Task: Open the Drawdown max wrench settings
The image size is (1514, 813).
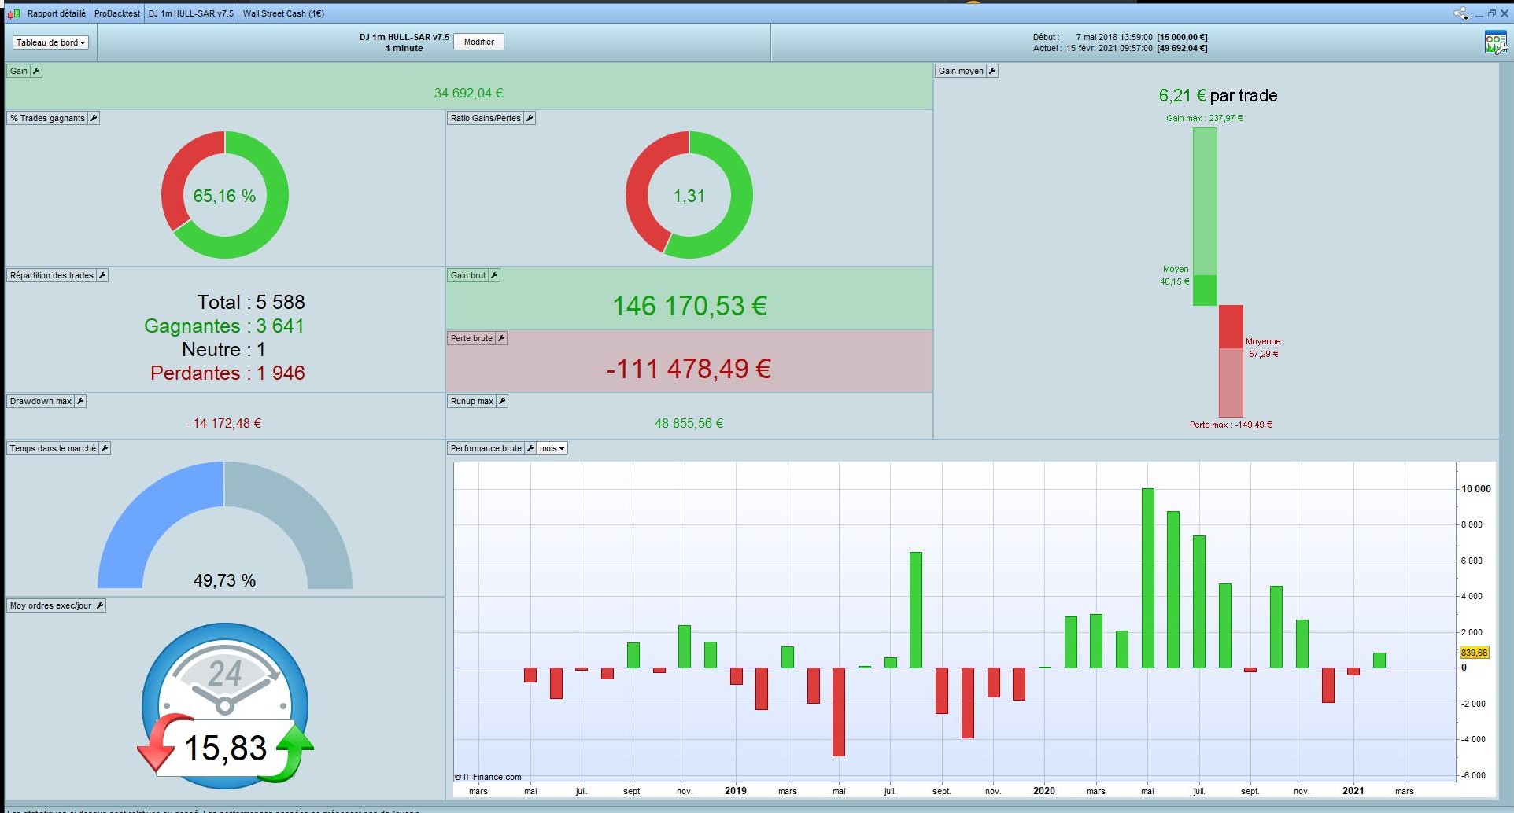Action: [80, 401]
